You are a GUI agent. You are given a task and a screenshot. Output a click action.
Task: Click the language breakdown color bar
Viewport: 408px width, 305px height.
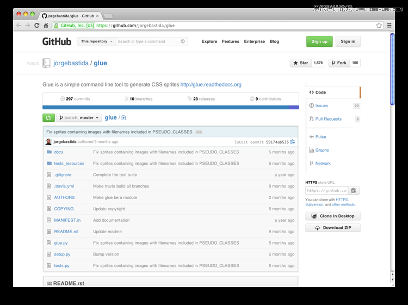tap(171, 108)
